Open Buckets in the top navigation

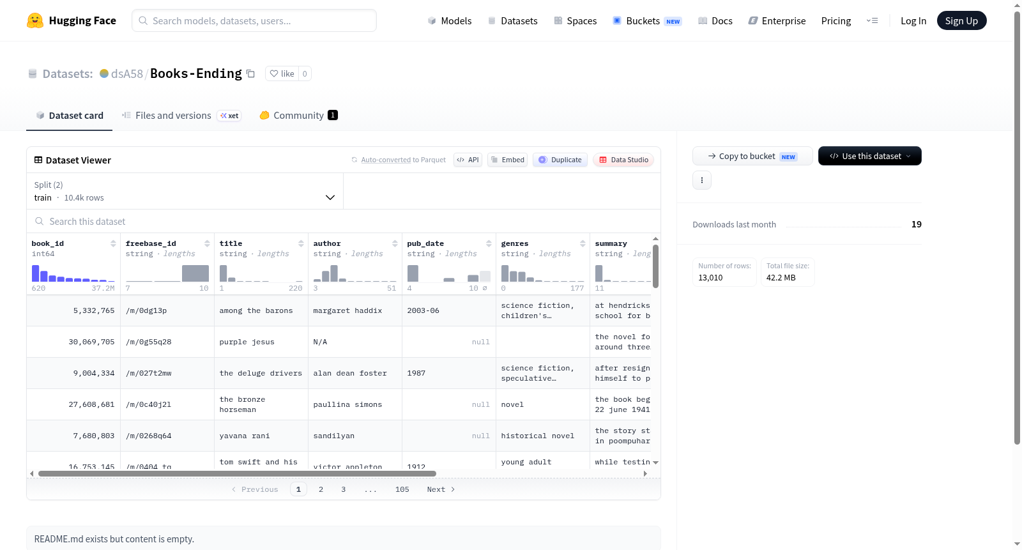click(x=647, y=20)
